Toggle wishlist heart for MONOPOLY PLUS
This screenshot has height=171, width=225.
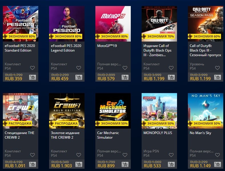click(171, 155)
